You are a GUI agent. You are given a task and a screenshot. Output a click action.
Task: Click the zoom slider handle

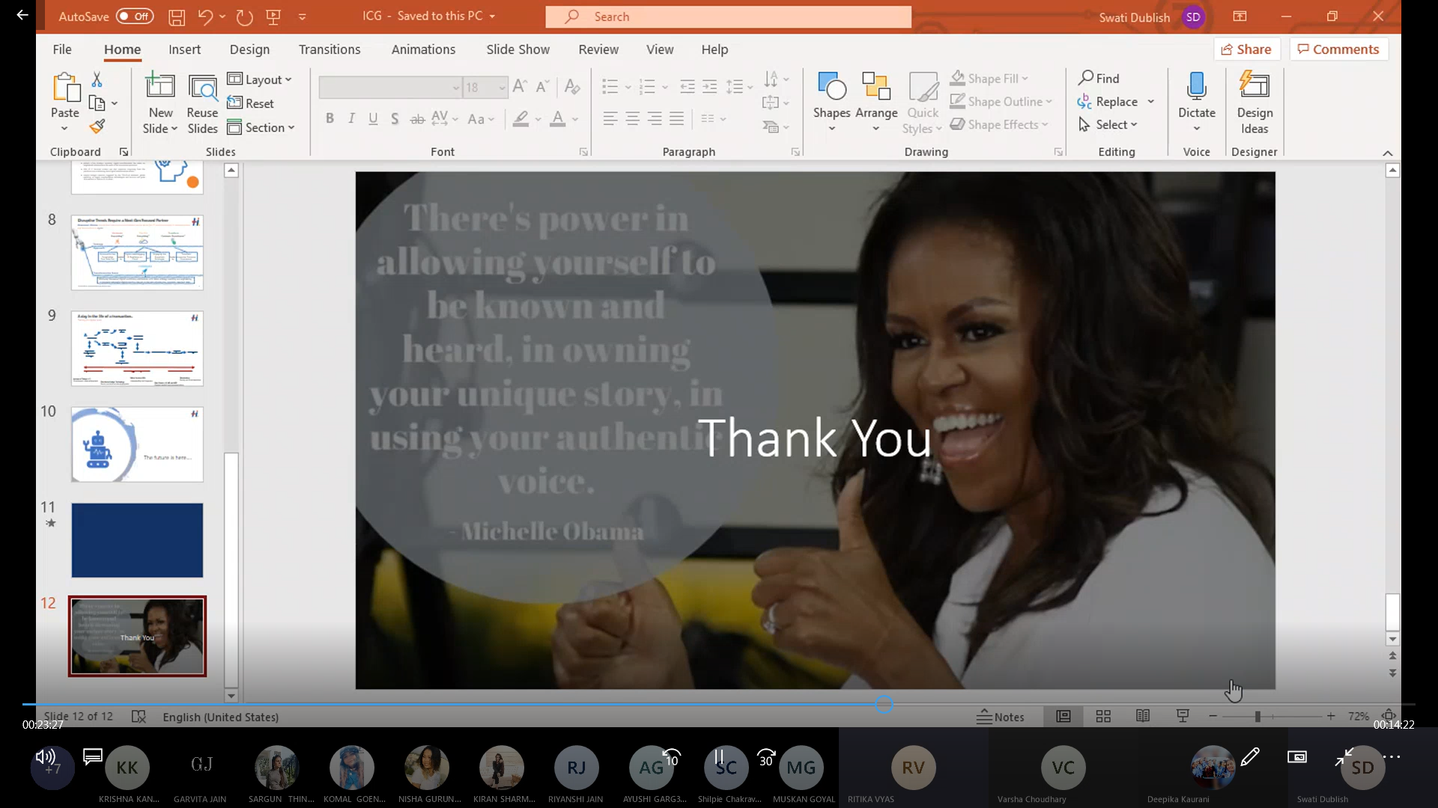(1258, 717)
